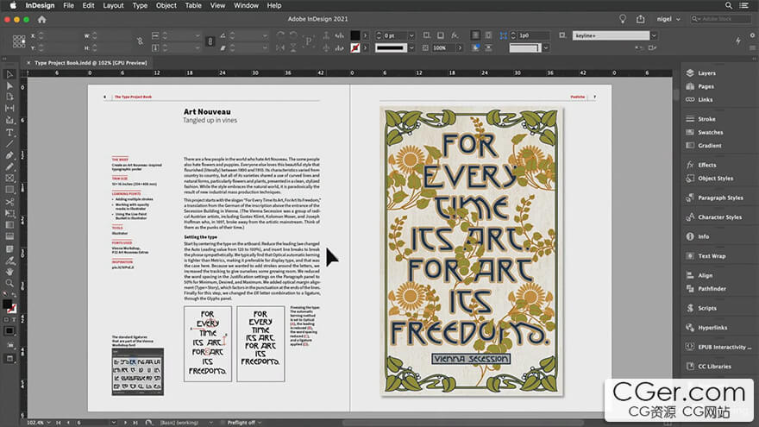Open the Swatches panel

(711, 132)
